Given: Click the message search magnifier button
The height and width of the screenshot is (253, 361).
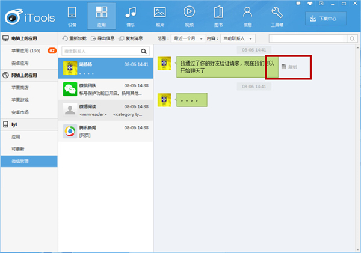Looking at the screenshot, I should 352,38.
